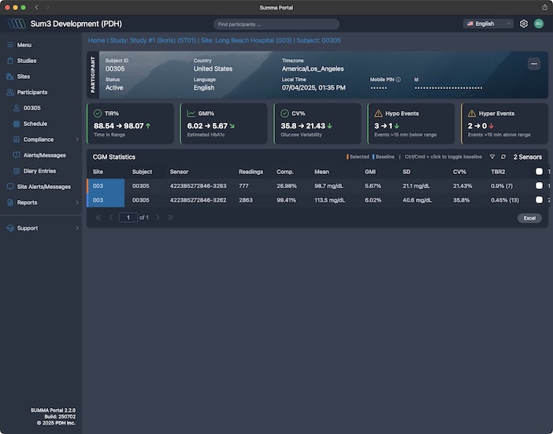Click the Studies icon in sidebar

pyautogui.click(x=9, y=61)
